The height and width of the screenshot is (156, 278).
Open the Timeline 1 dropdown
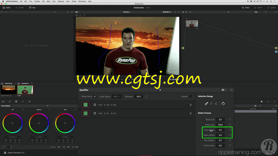[x=128, y=12]
